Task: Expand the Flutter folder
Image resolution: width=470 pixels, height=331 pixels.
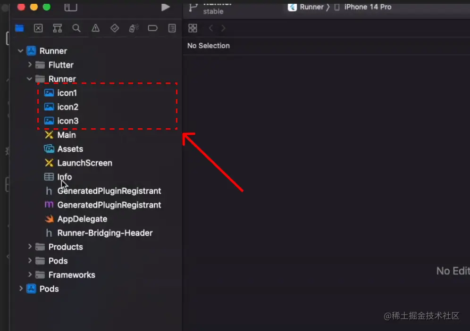Action: (30, 65)
